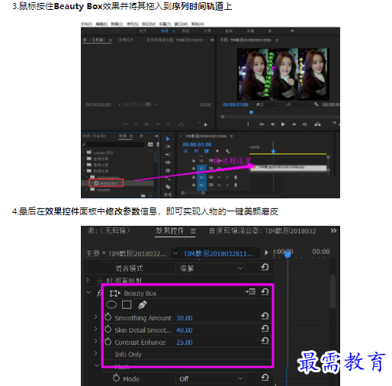Toggle the microphone voice-over on track A1
Viewport: 392px width, 386px height.
236,177
